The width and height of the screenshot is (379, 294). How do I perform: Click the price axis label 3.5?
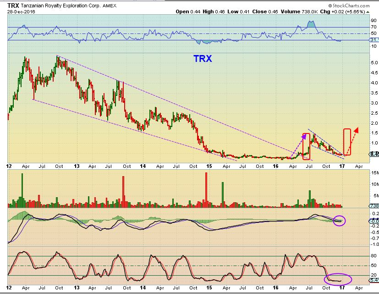tap(374, 93)
